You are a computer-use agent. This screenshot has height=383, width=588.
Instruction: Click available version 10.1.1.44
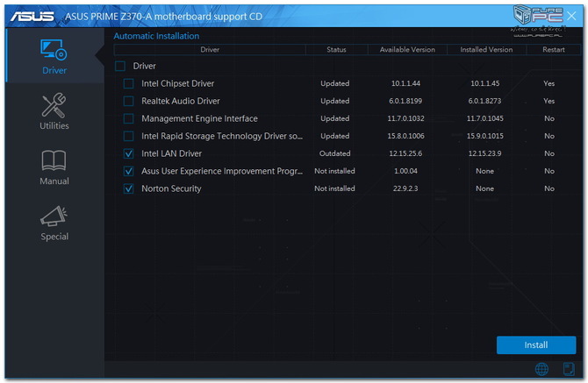pos(405,83)
